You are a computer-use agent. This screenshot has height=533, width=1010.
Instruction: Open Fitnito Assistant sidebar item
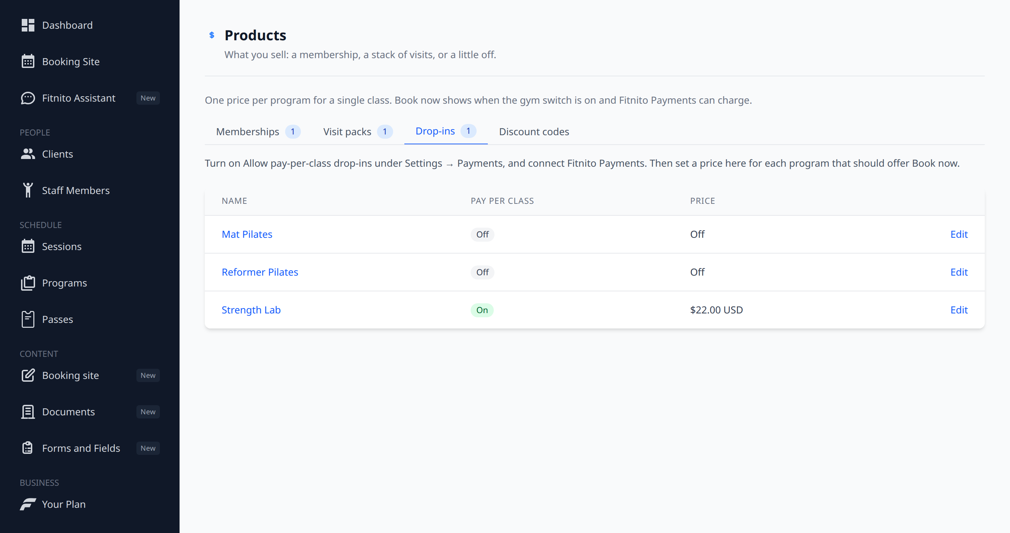[90, 98]
